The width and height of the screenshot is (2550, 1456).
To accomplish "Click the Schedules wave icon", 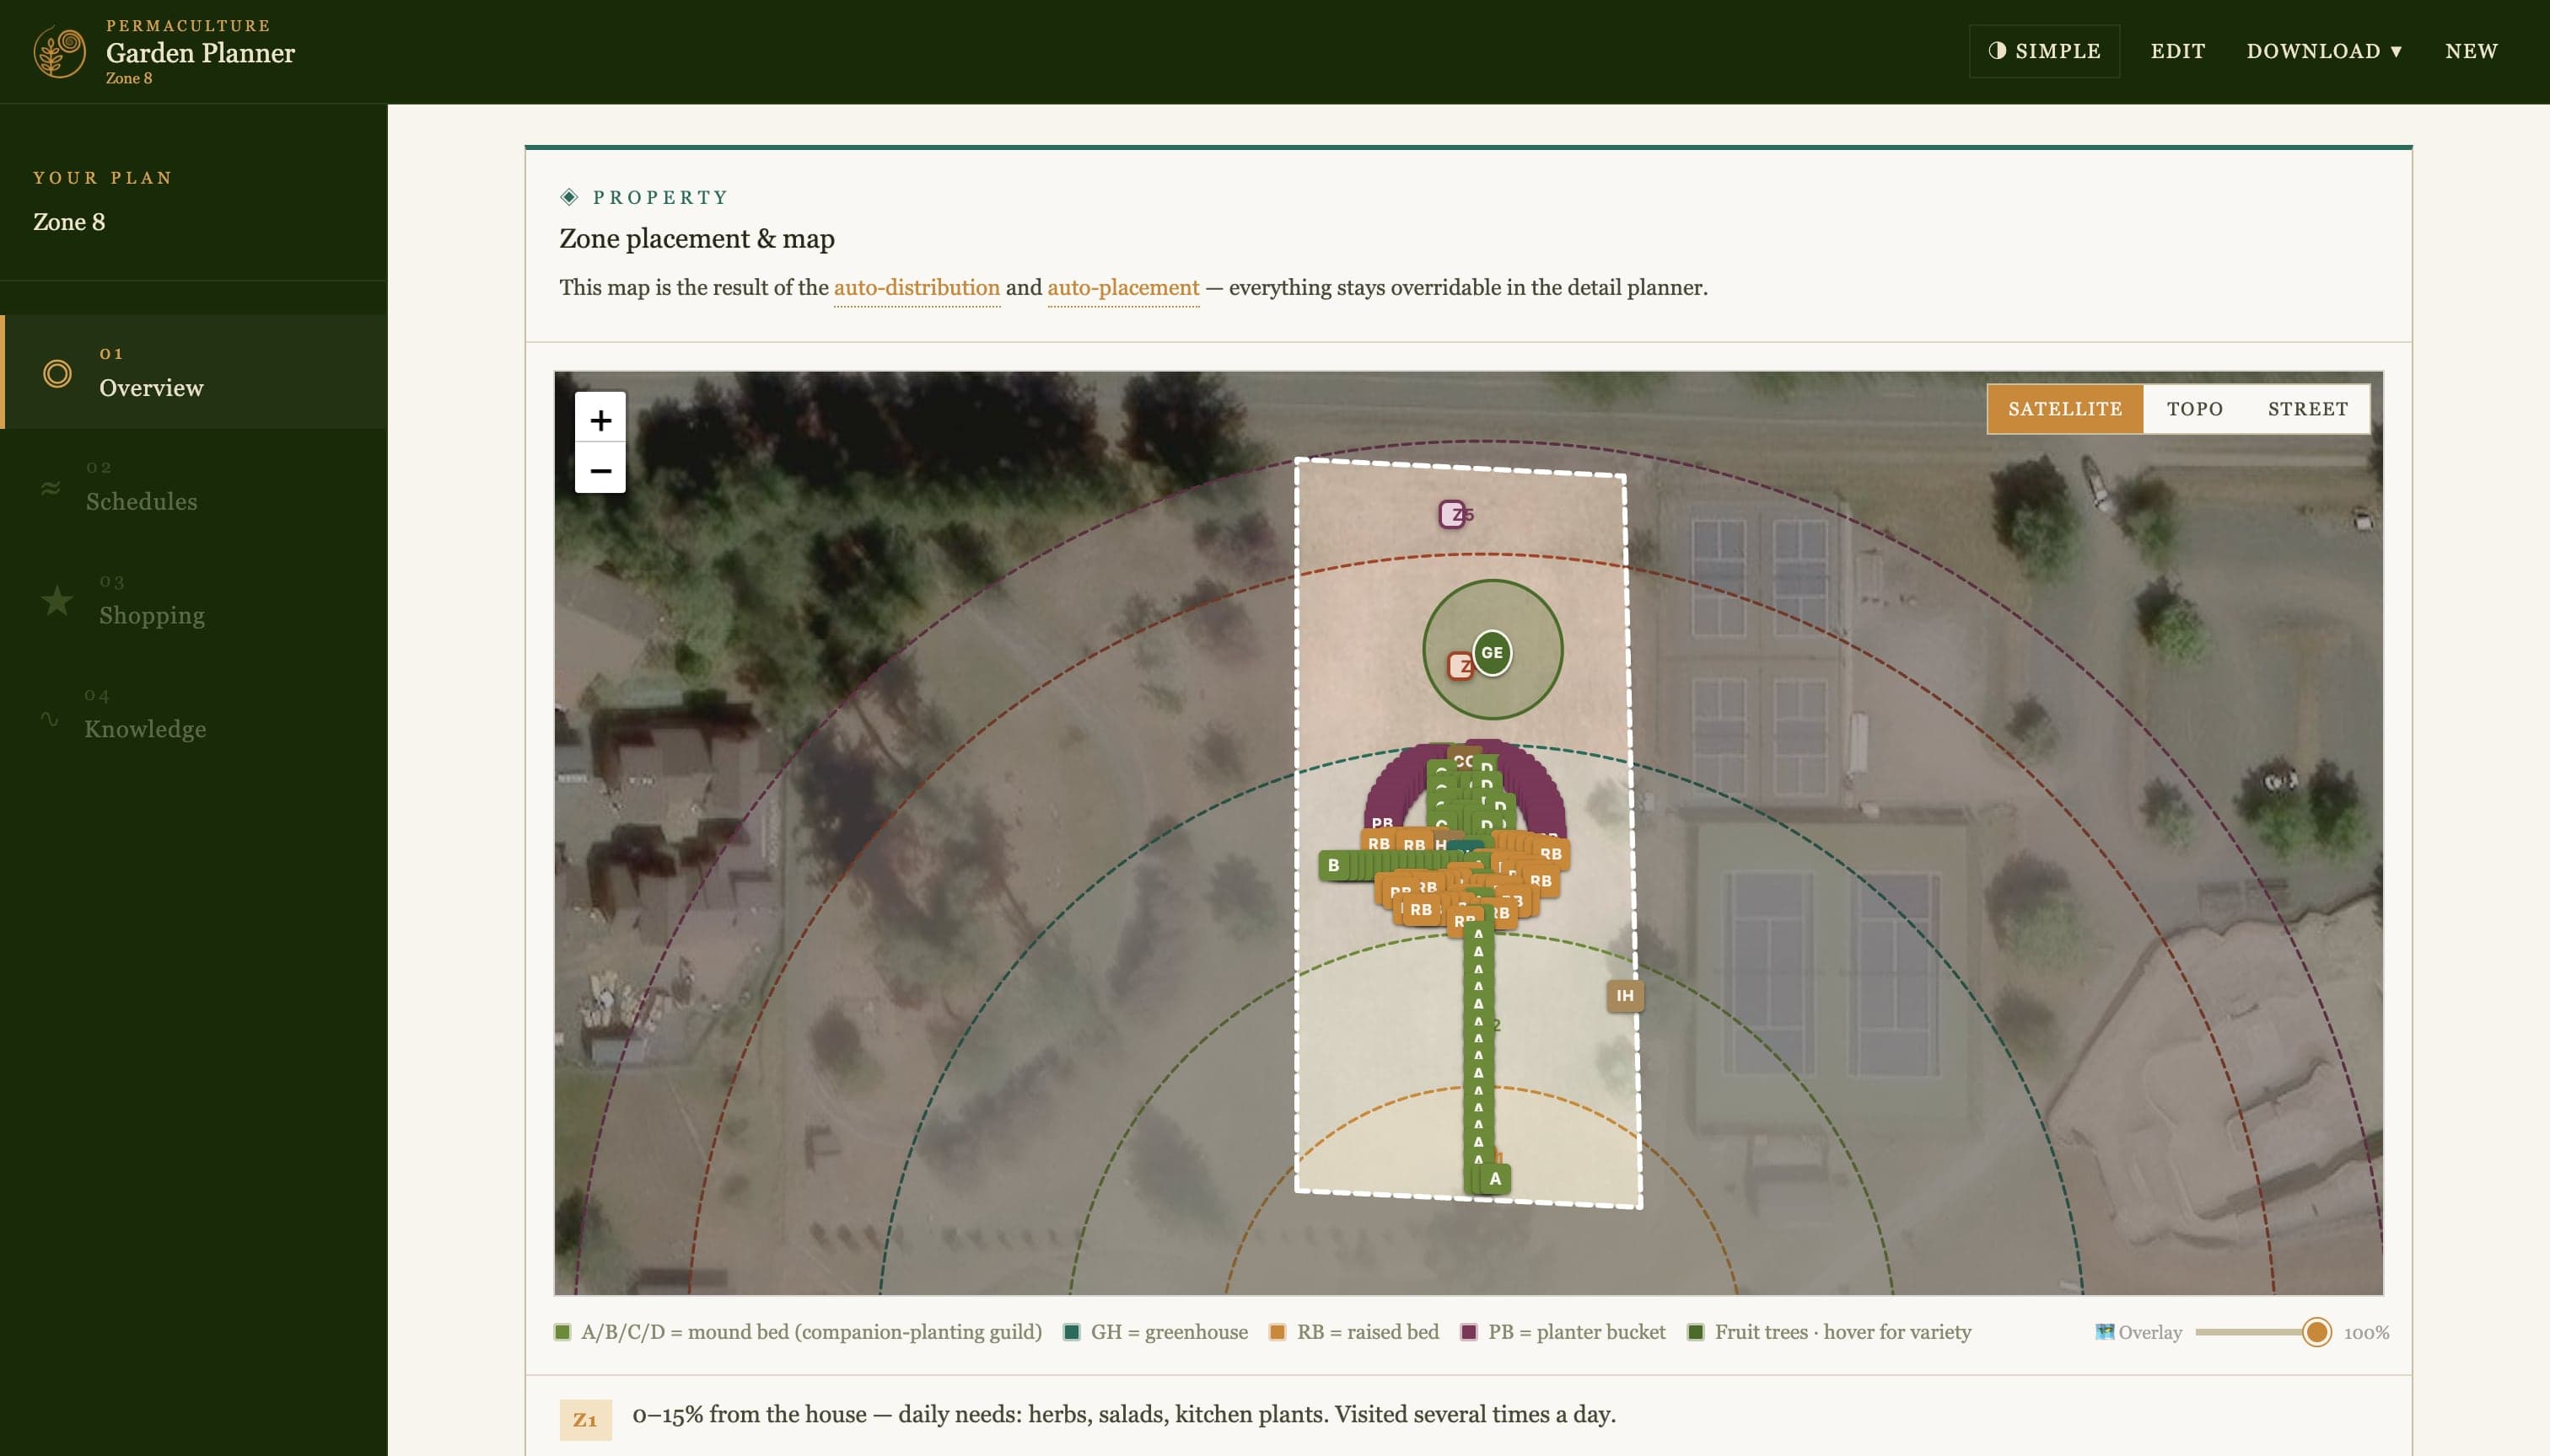I will point(50,488).
